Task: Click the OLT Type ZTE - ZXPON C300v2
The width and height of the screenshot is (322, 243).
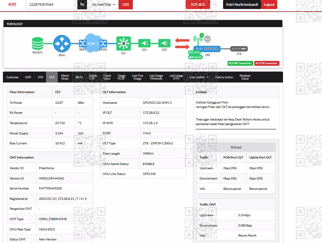Action: pos(158,143)
